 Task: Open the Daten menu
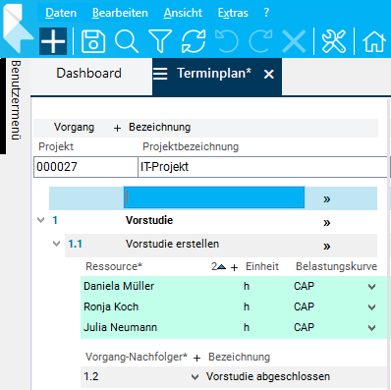click(x=61, y=13)
